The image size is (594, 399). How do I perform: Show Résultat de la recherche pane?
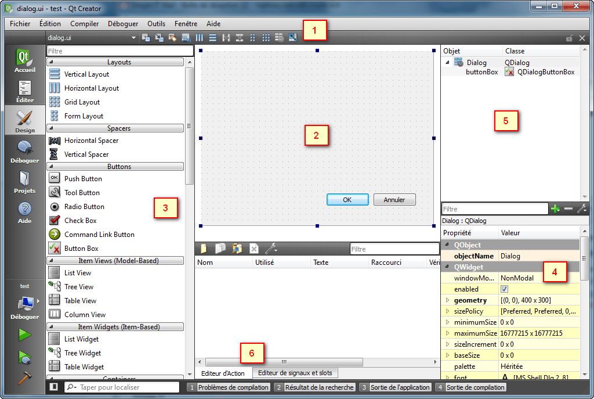coord(315,387)
